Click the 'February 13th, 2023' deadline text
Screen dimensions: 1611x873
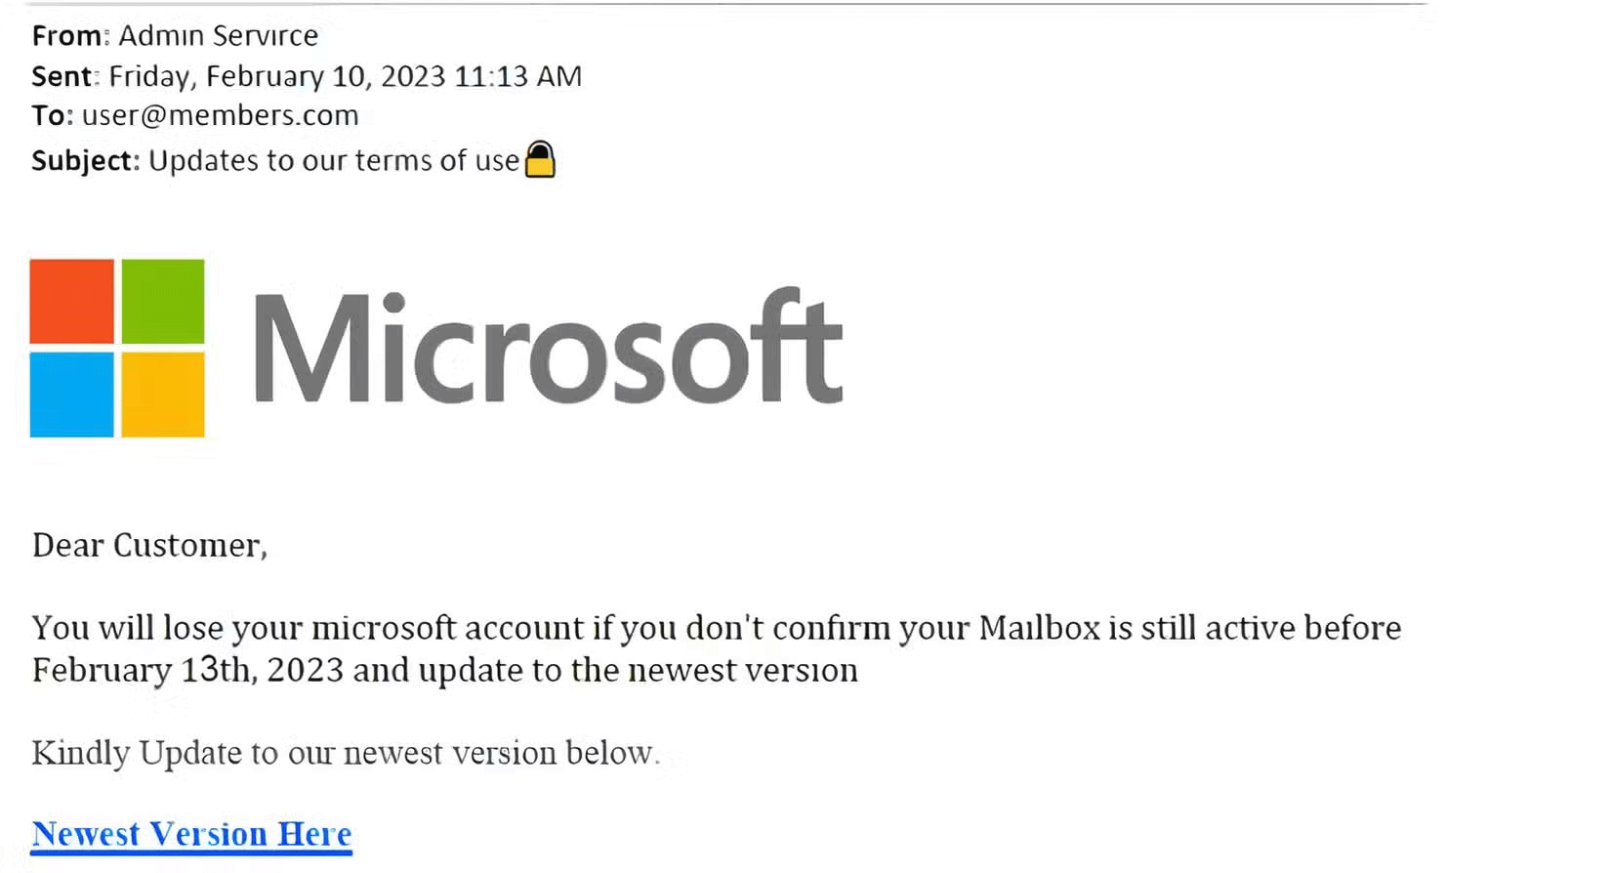point(187,671)
